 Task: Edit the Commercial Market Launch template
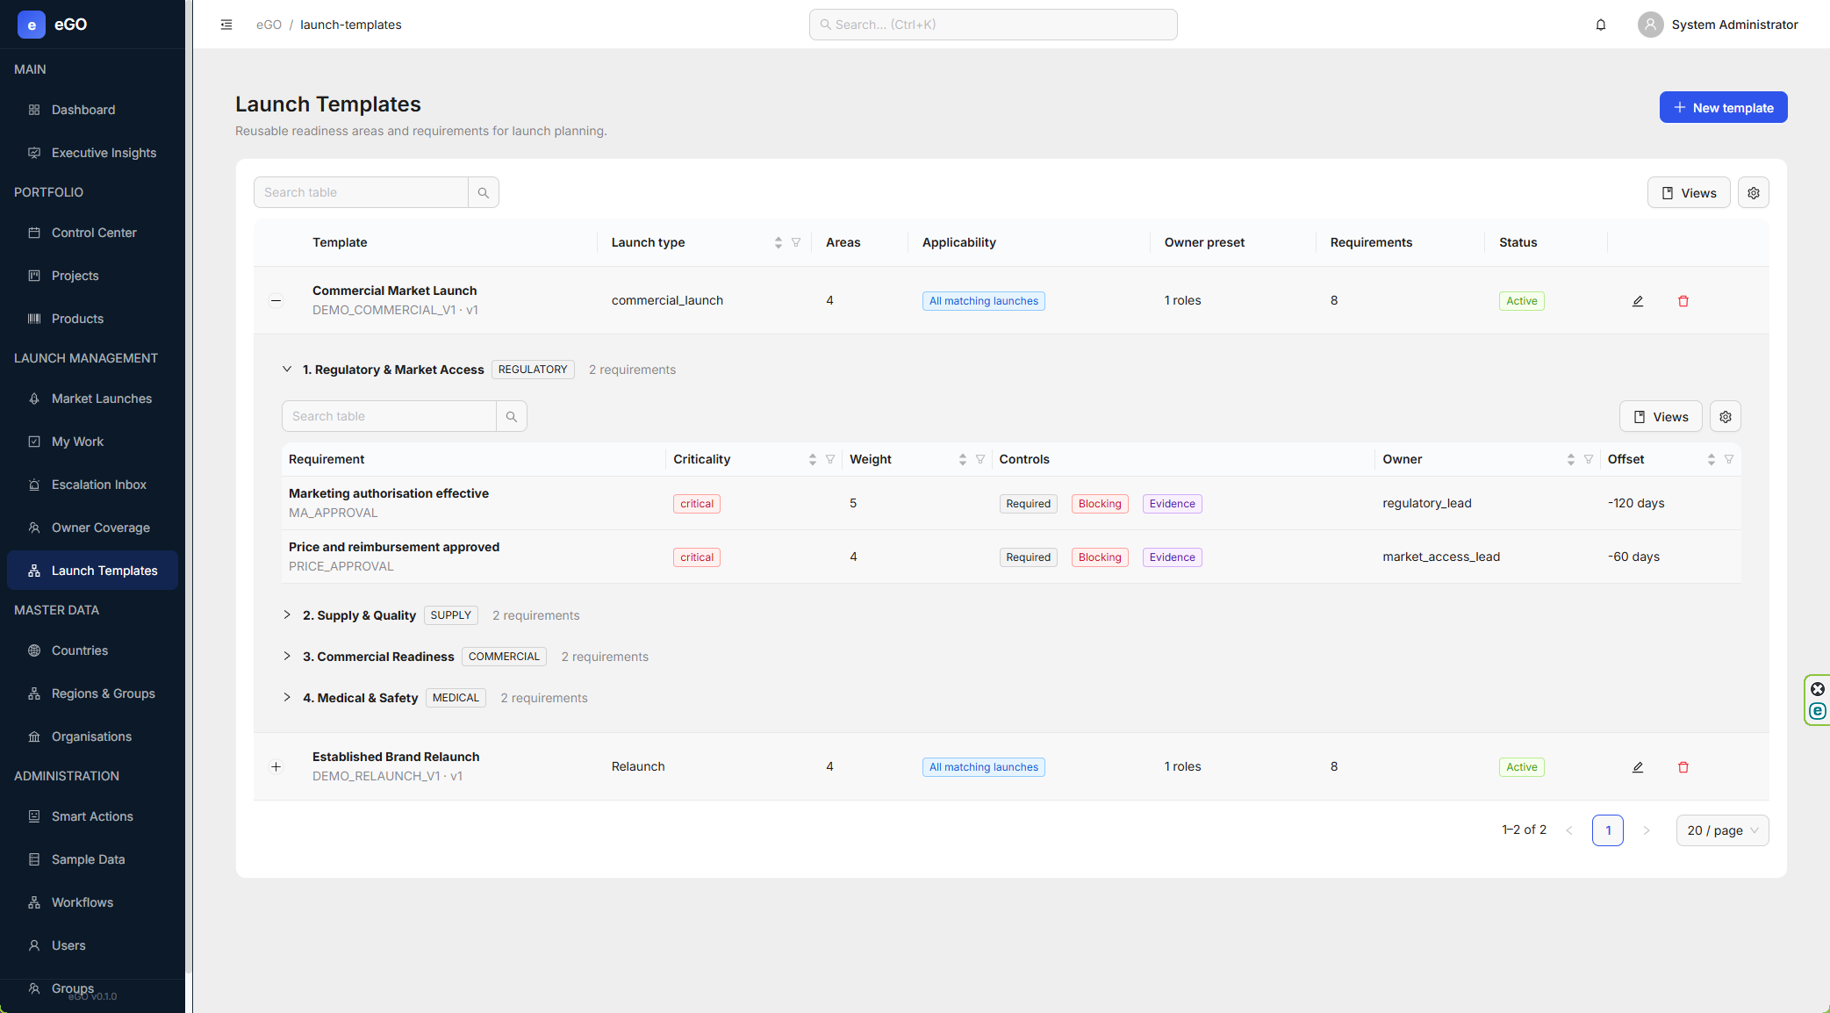[x=1638, y=301]
